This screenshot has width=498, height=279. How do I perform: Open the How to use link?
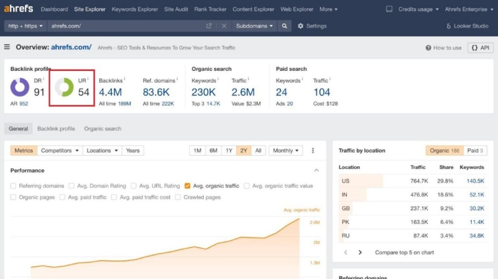(444, 48)
